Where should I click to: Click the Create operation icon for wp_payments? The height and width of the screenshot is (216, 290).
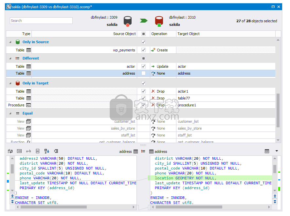coord(153,50)
